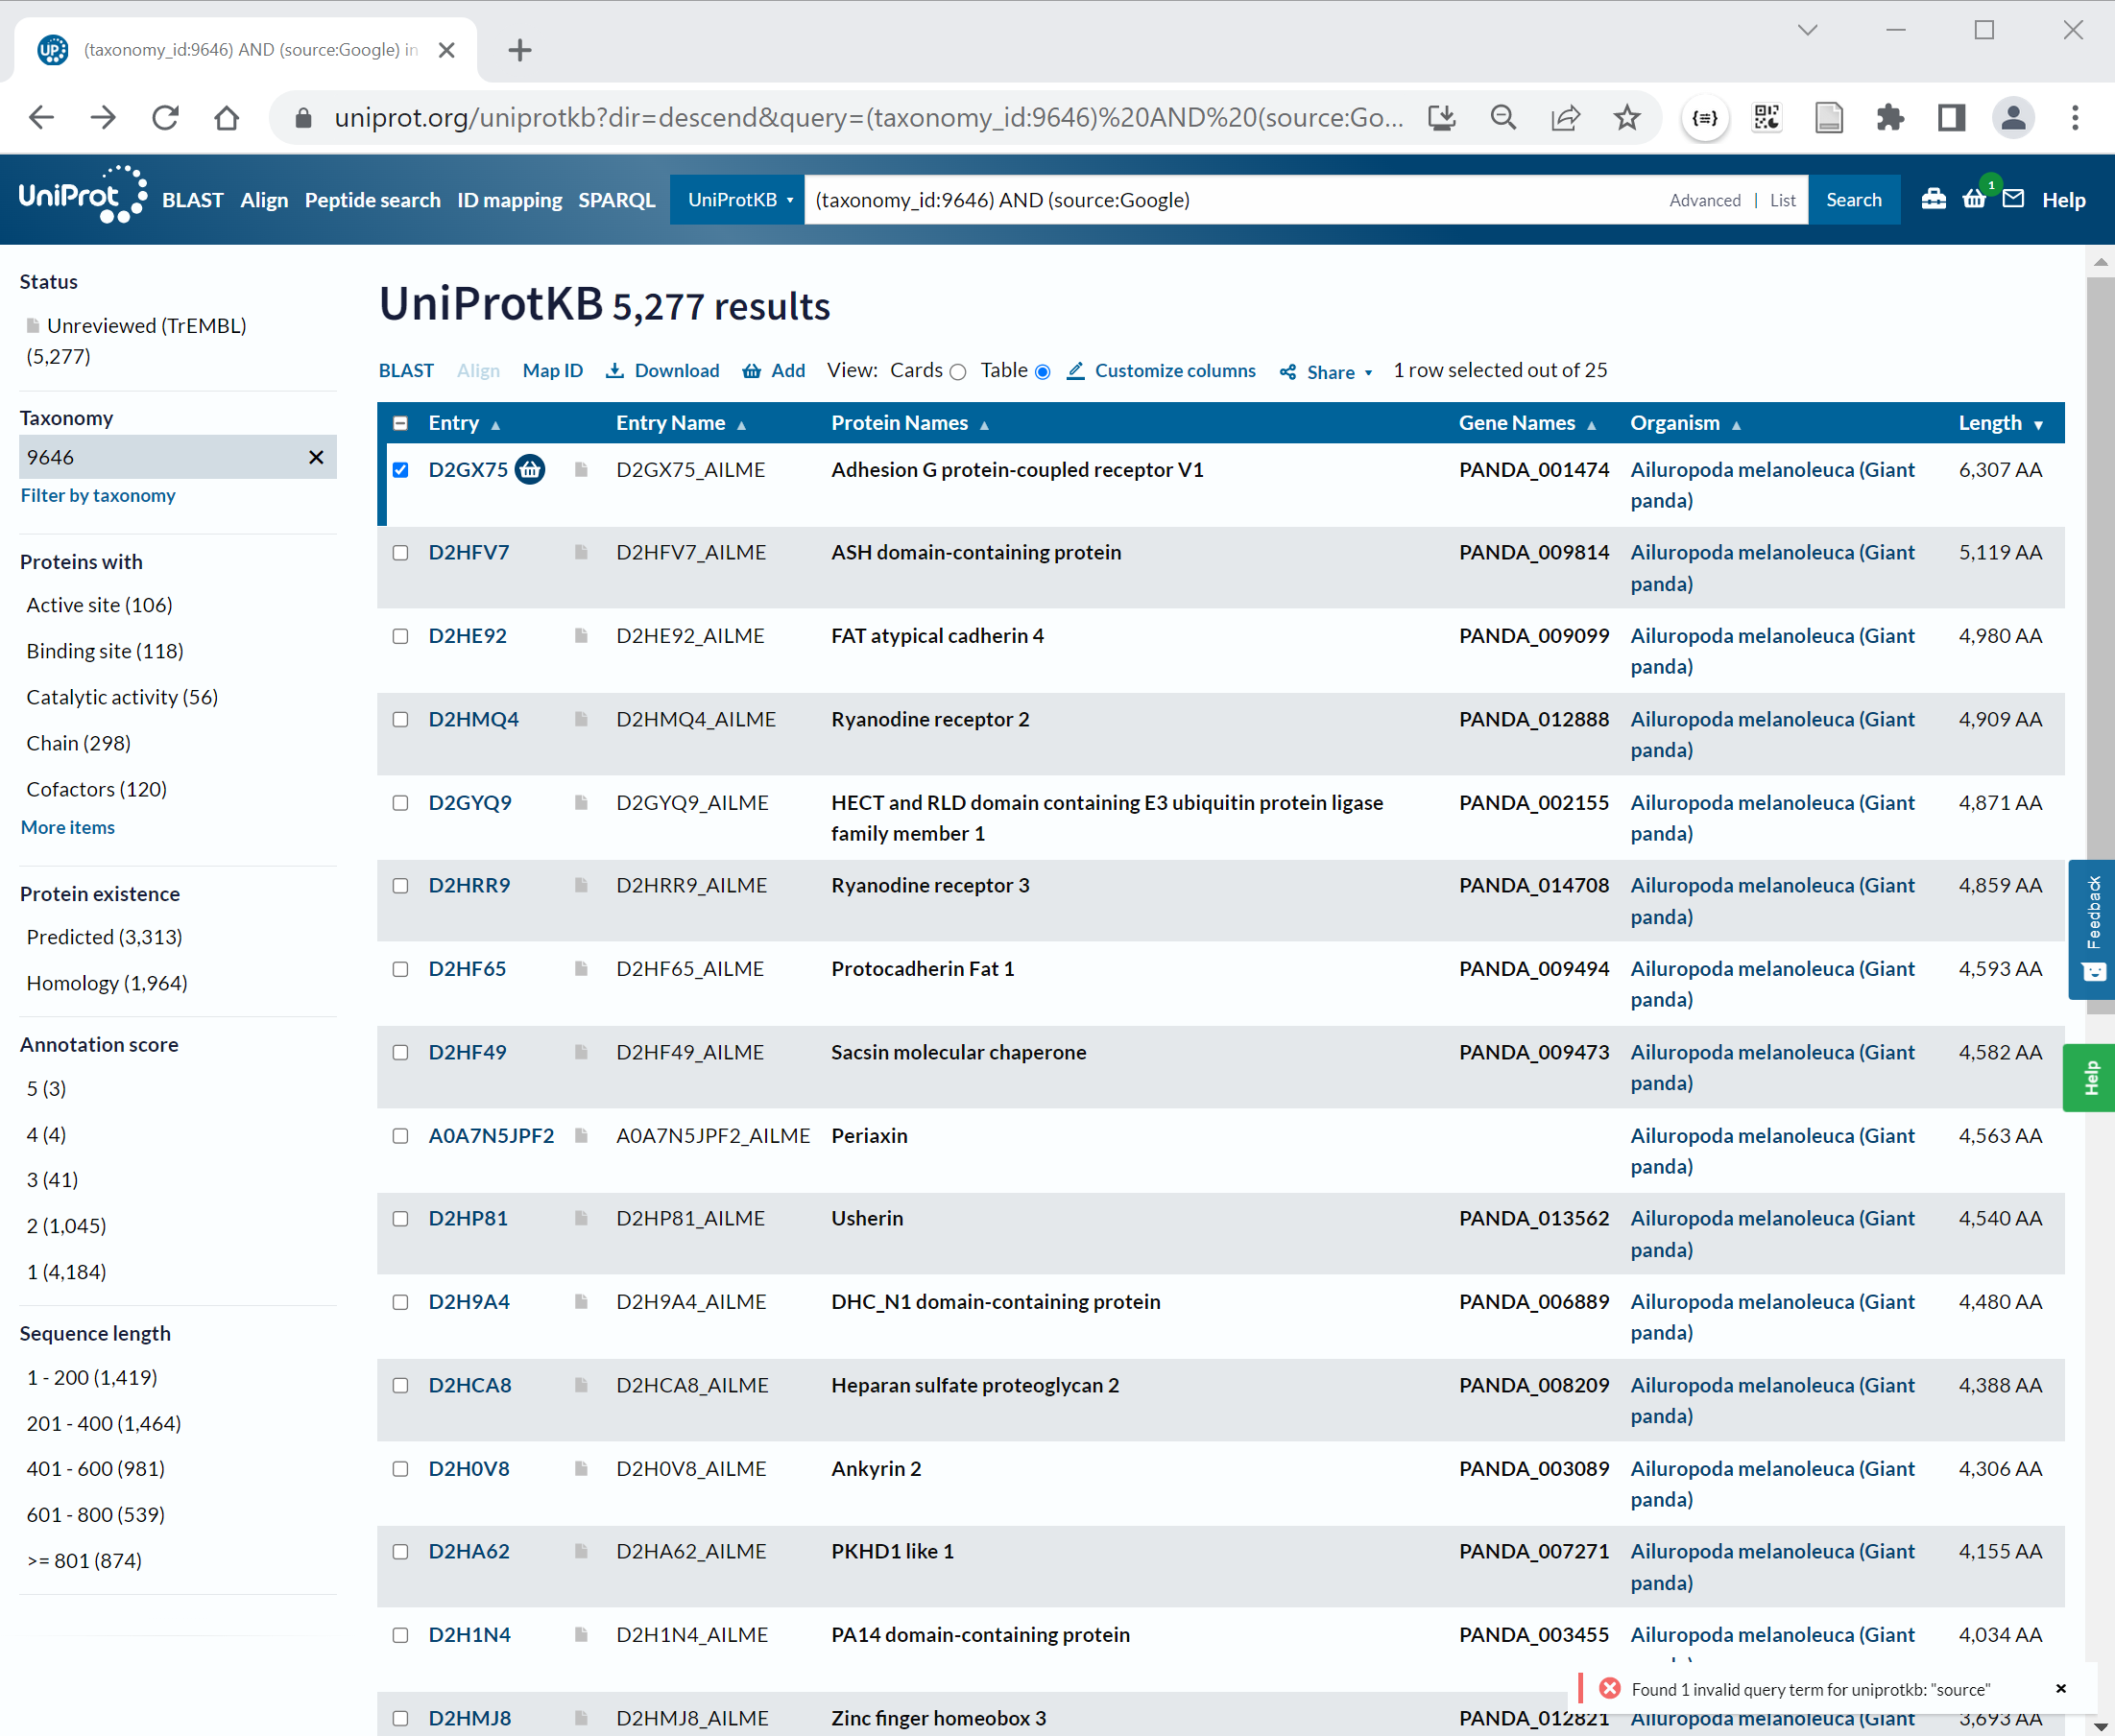Click the blue Search button
Image resolution: width=2115 pixels, height=1736 pixels.
click(x=1853, y=200)
